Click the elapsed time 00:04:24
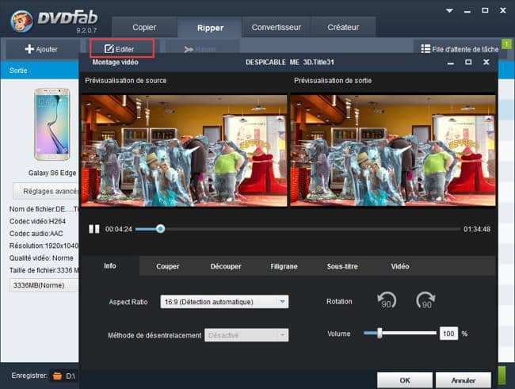Screen dimensions: 515x389 tap(119, 229)
